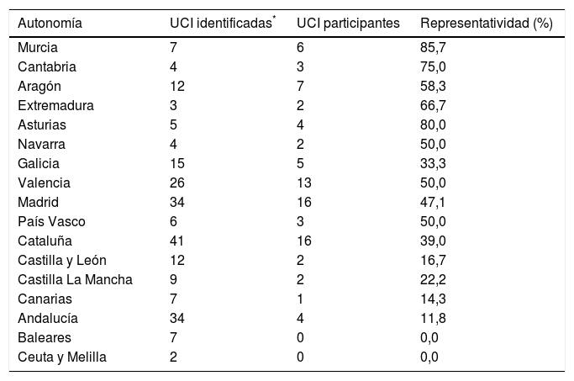
Task: Click the Aragón row name
Action: 39,87
